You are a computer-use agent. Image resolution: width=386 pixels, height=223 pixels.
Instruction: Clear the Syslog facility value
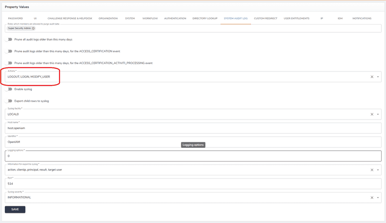click(371, 114)
